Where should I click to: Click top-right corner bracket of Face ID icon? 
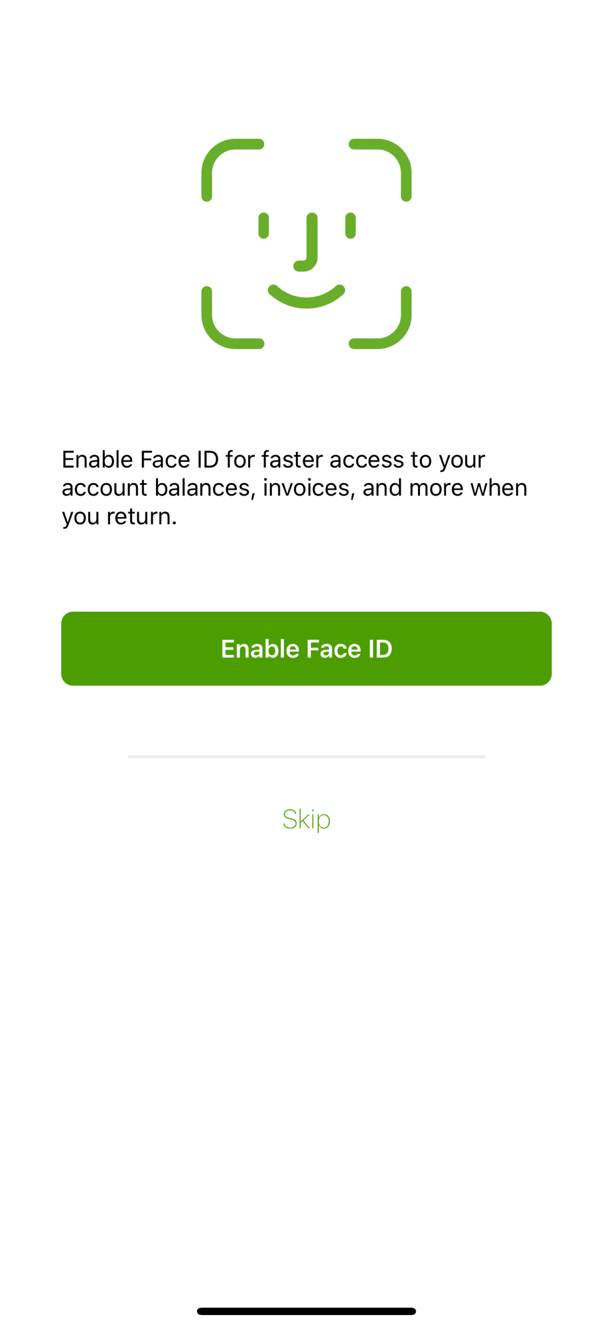click(x=380, y=170)
